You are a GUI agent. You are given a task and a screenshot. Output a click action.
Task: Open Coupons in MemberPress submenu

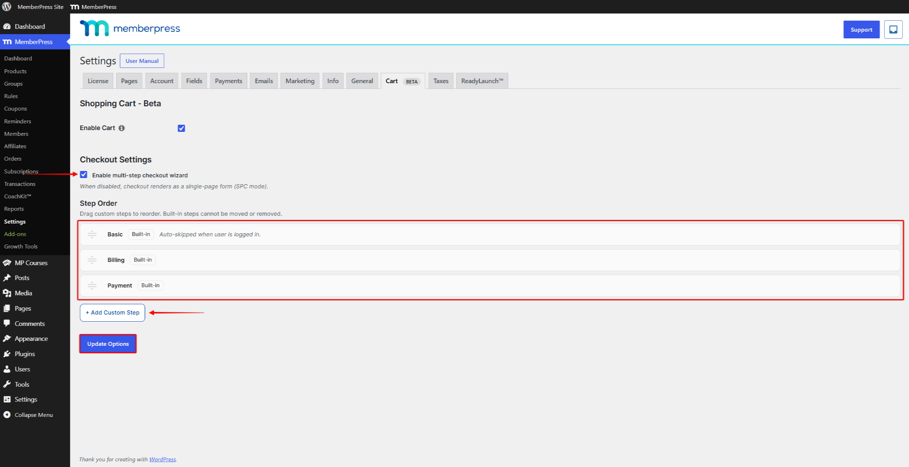(16, 108)
